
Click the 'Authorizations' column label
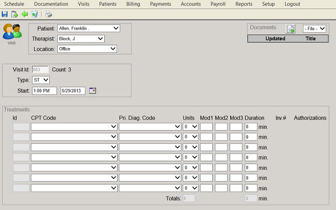point(310,118)
